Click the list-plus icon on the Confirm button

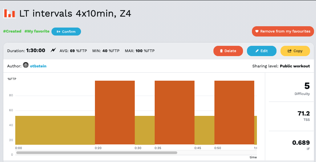pos(58,32)
